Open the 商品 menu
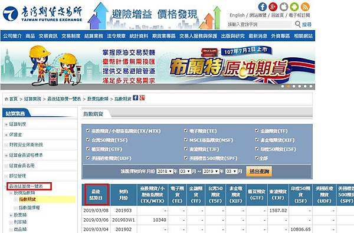This screenshot has width=354, height=233. (x=30, y=35)
